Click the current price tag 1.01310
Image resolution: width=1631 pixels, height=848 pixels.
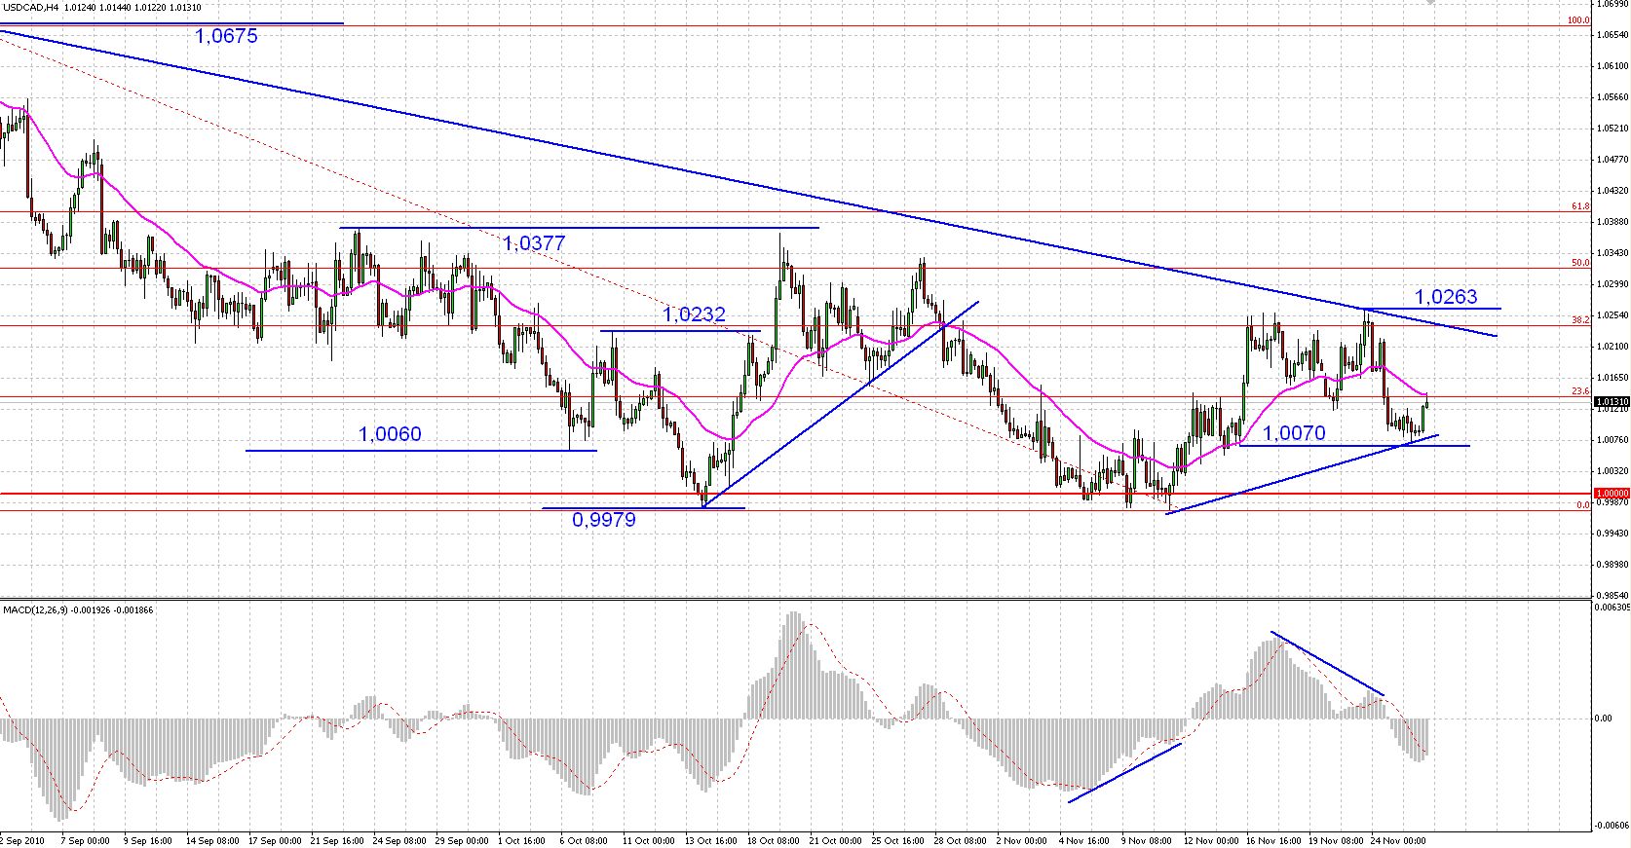1612,401
